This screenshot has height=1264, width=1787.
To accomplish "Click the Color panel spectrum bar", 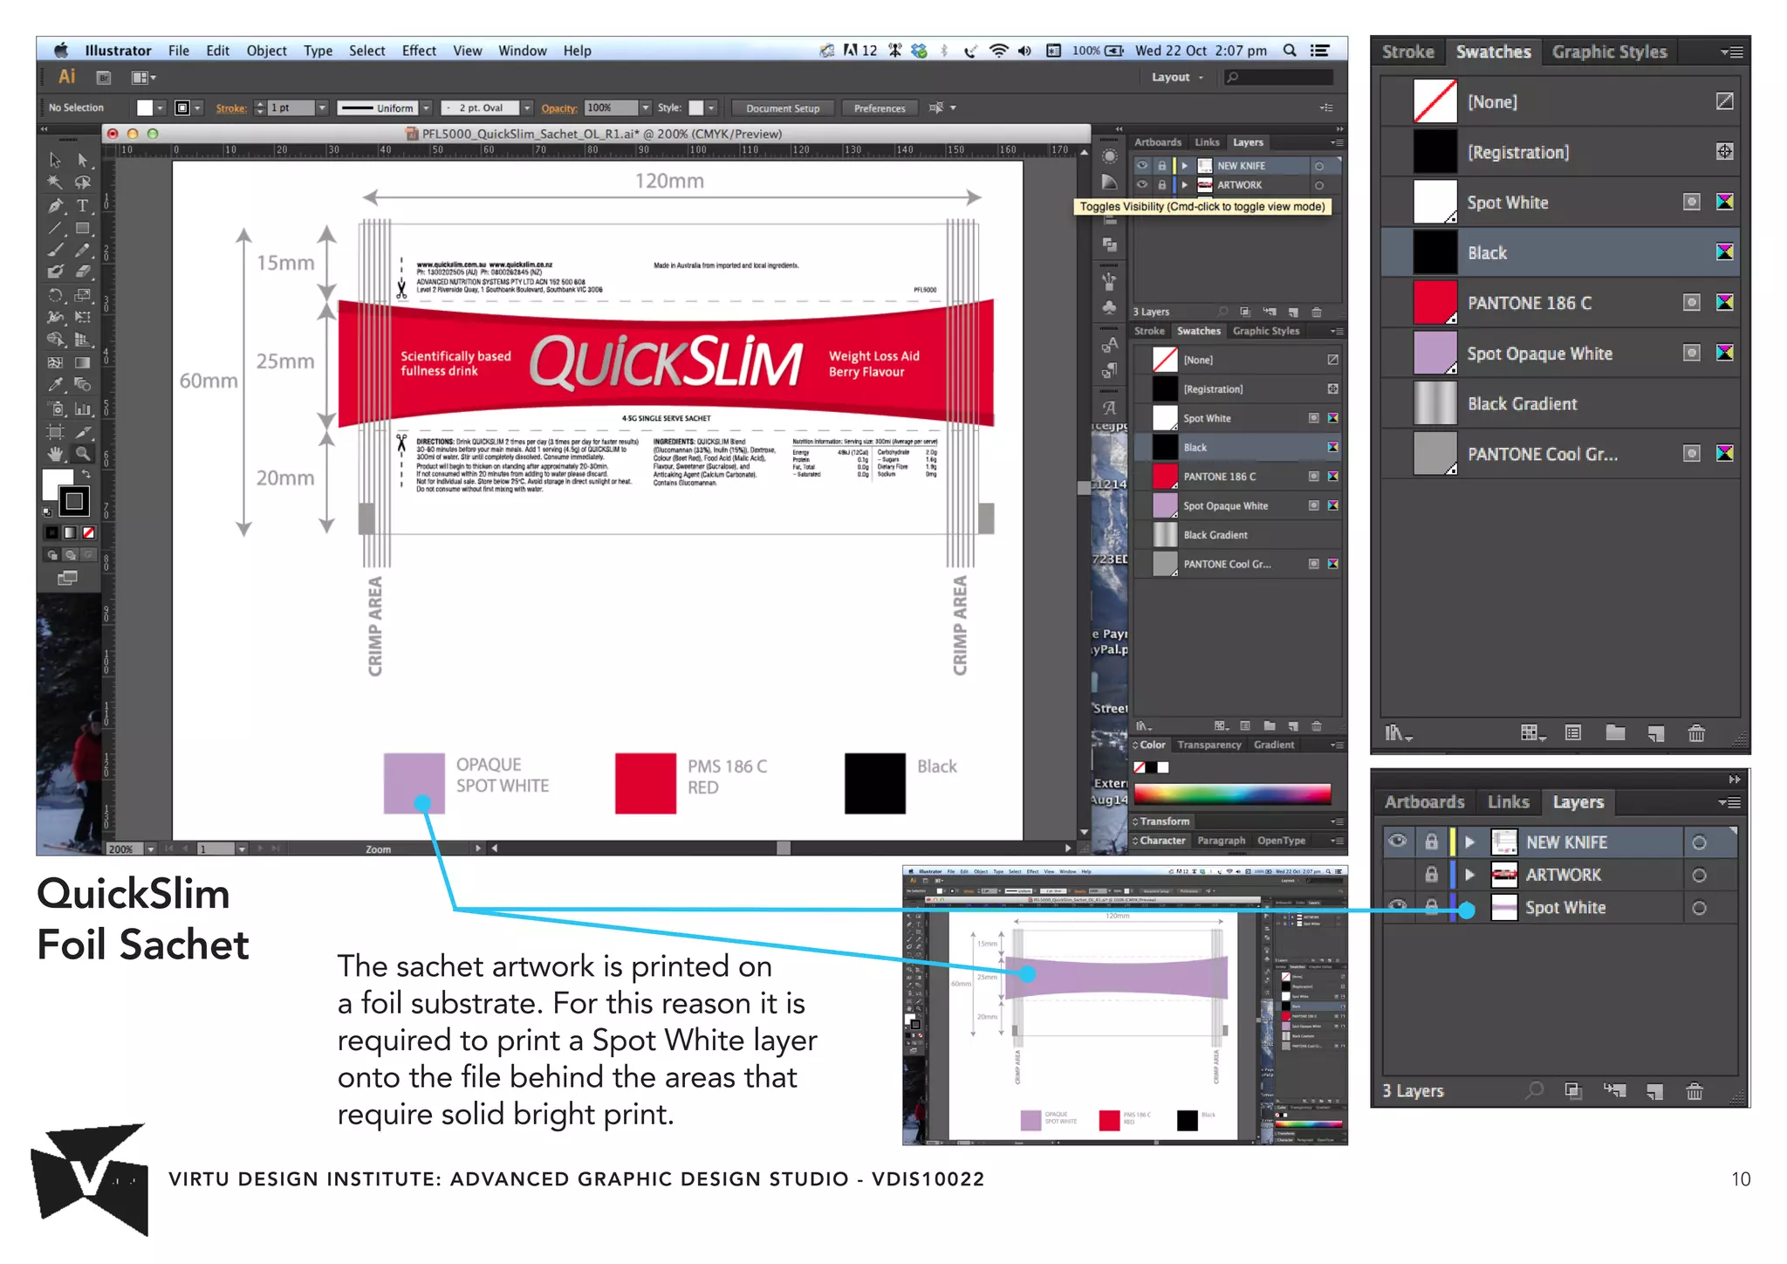I will [x=1232, y=793].
